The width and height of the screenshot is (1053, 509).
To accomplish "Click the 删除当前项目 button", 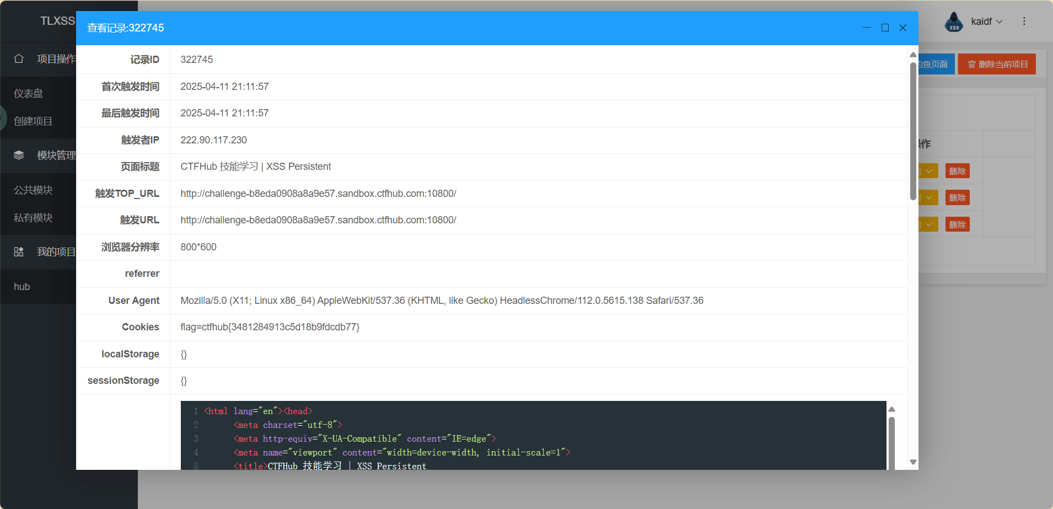I will (x=997, y=64).
